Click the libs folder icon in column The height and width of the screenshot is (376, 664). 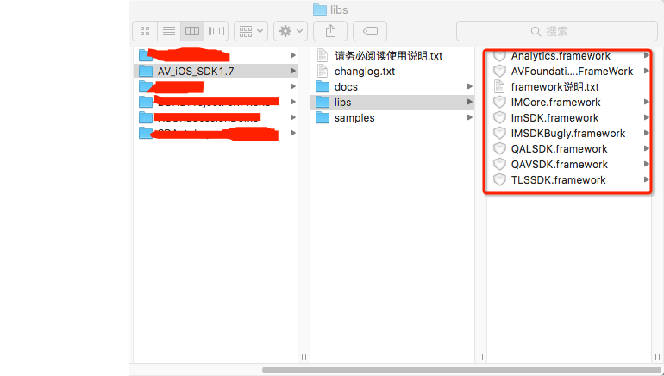coord(323,102)
